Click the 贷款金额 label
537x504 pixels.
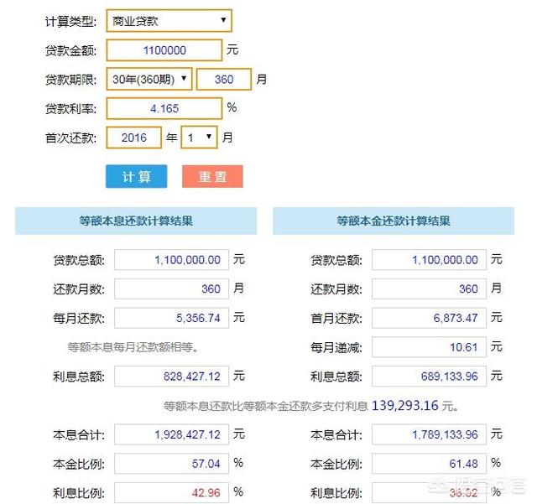pyautogui.click(x=70, y=50)
